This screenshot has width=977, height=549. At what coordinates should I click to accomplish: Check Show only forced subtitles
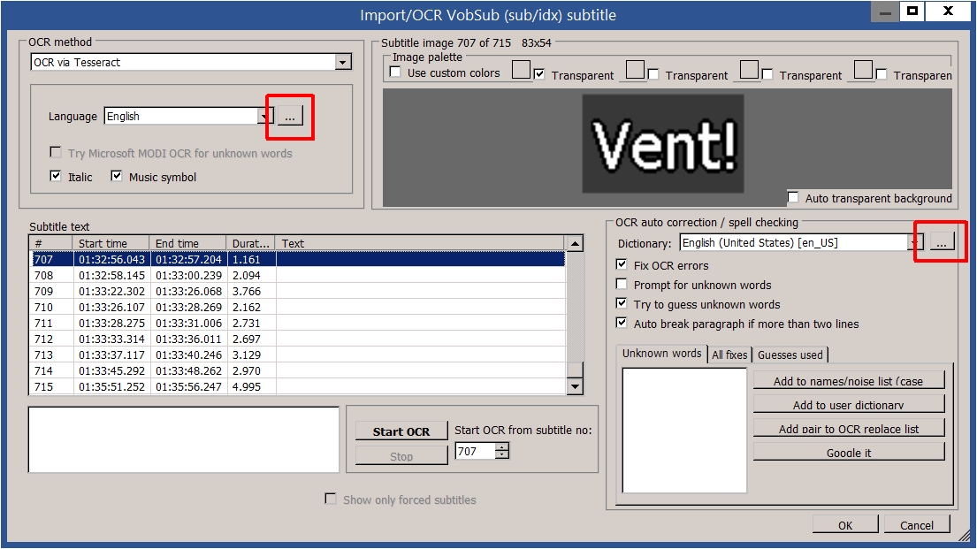(331, 499)
